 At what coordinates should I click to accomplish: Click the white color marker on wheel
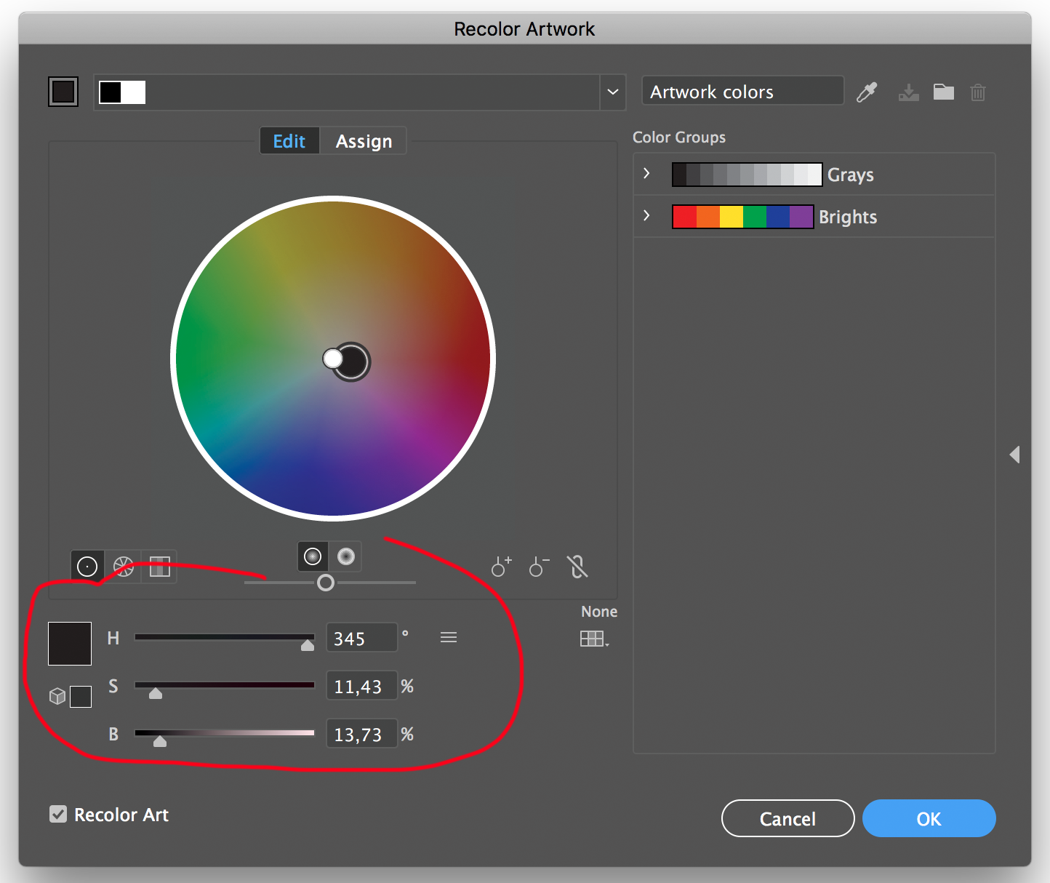coord(332,359)
